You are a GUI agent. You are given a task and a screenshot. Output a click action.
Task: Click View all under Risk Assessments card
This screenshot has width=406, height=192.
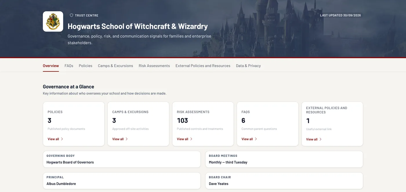(185, 139)
